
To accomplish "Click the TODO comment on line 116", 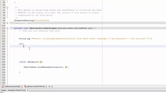I will tap(40, 31).
